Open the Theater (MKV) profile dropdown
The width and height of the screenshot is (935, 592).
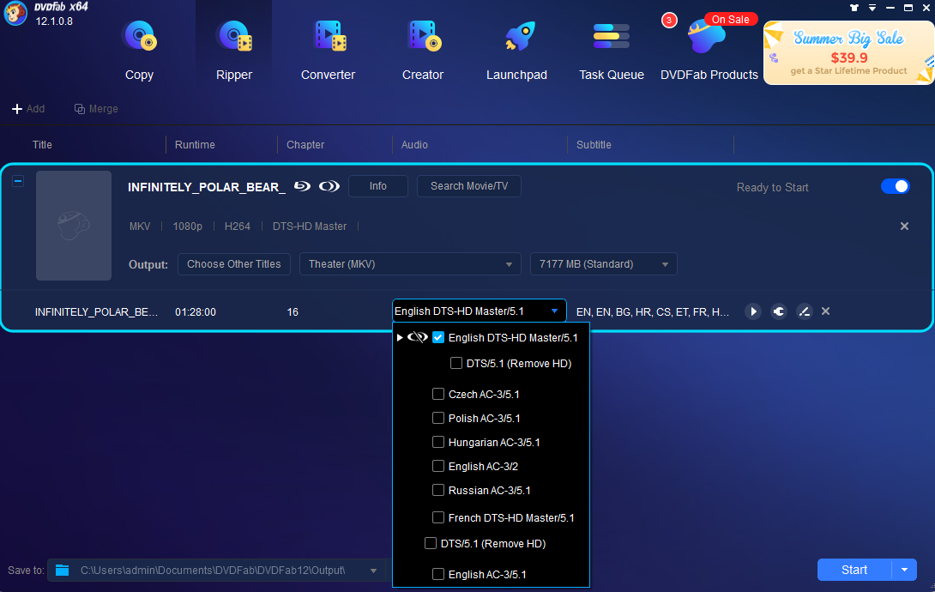[x=409, y=264]
